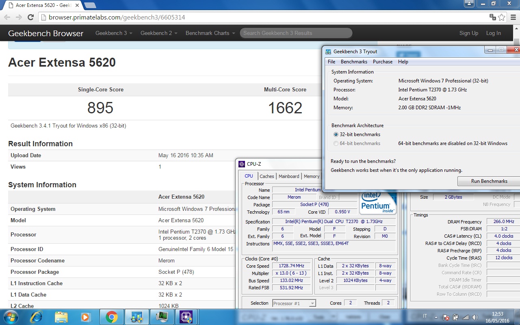
Task: Open the Help menu in Geekbench Tryout
Action: 403,62
